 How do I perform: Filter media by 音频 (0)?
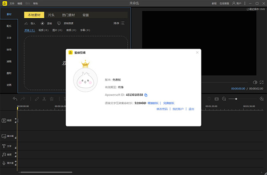(71, 30)
